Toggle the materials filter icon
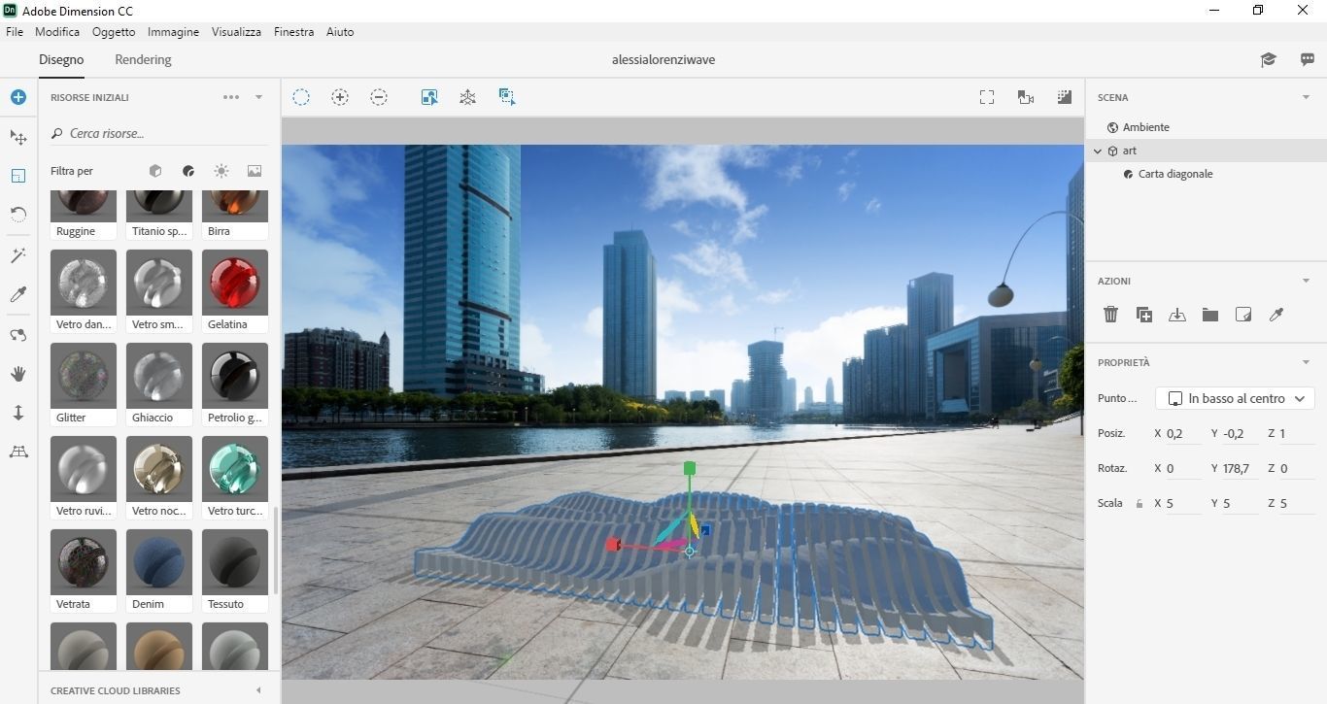The height and width of the screenshot is (704, 1327). pyautogui.click(x=188, y=171)
